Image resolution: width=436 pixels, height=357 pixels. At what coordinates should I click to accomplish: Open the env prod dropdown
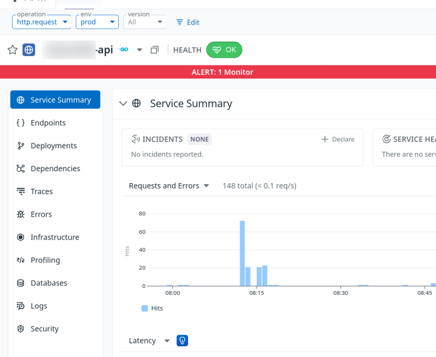tap(97, 22)
